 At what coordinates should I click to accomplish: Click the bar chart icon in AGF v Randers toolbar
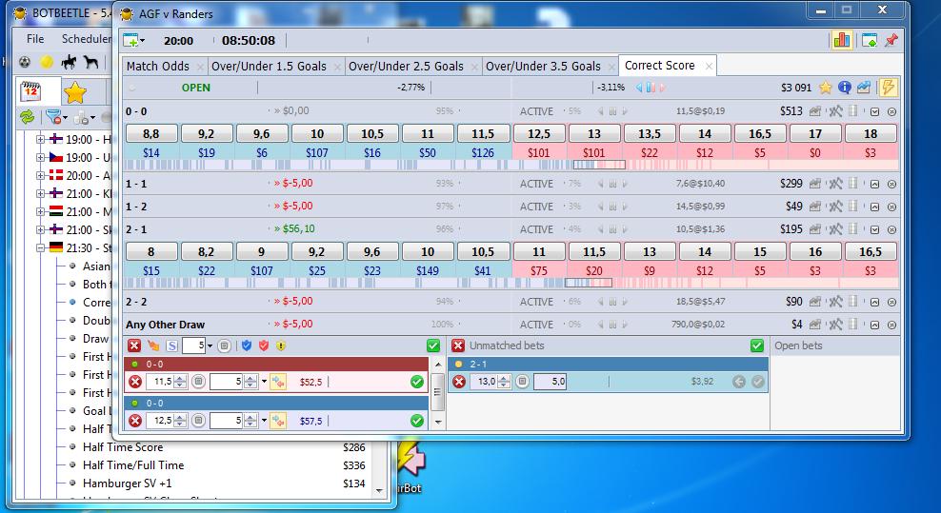(x=842, y=40)
